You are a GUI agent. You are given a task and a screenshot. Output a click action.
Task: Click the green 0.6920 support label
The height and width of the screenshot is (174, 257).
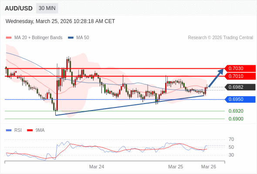(x=236, y=111)
